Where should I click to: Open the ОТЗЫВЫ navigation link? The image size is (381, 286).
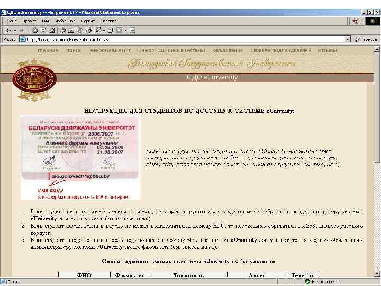328,51
